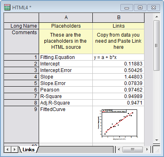Select the Slope.Error cell
Viewport: 164px width, 157px height.
66,83
